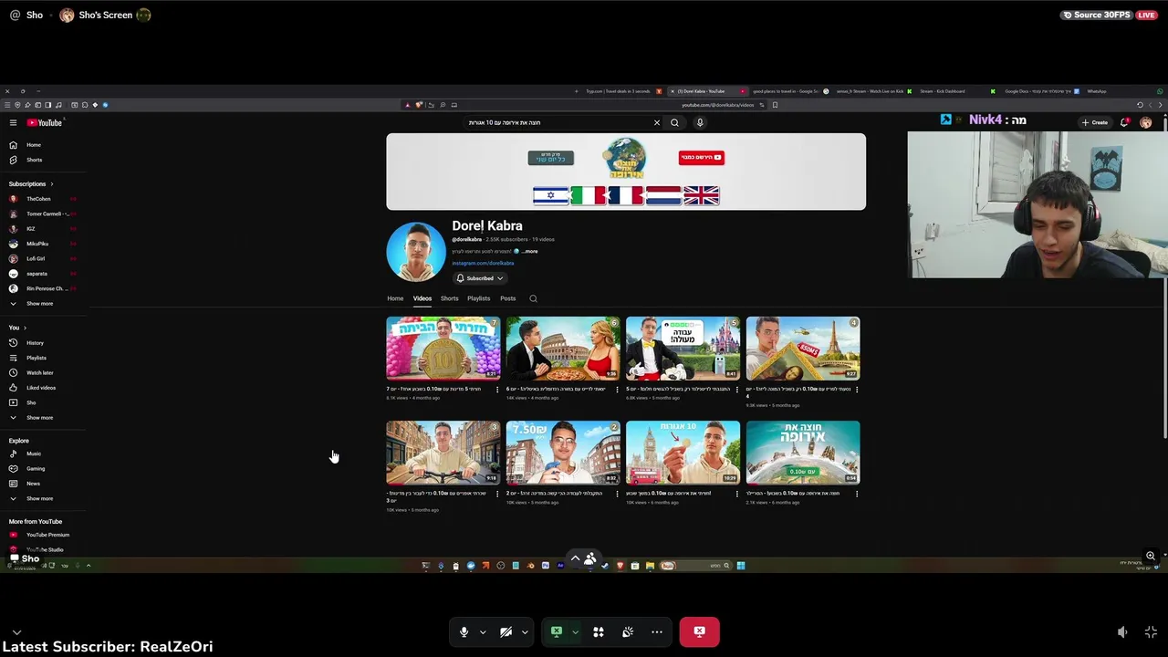Open the Big Ben 10 agorot video thumbnail
The height and width of the screenshot is (657, 1168).
683,453
